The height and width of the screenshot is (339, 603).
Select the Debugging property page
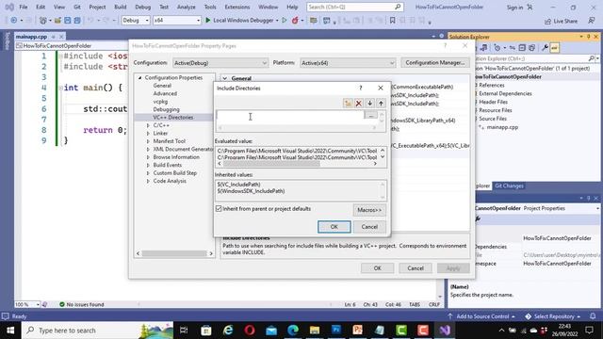click(166, 109)
